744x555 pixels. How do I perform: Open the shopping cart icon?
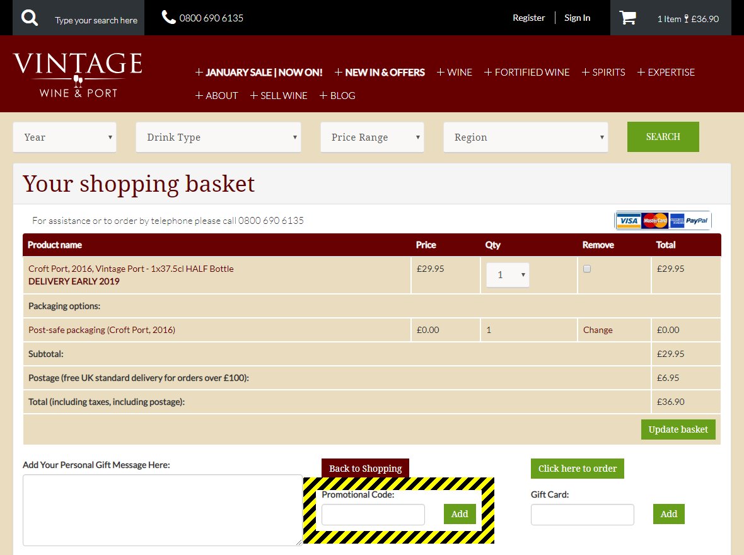click(x=628, y=18)
